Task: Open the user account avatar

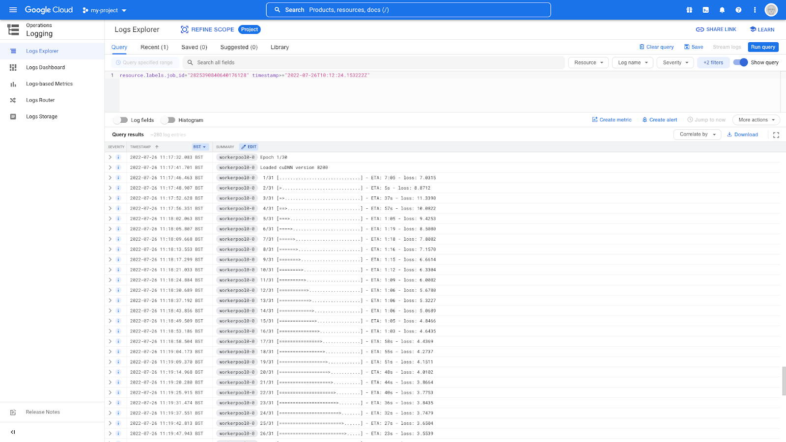Action: click(x=771, y=10)
